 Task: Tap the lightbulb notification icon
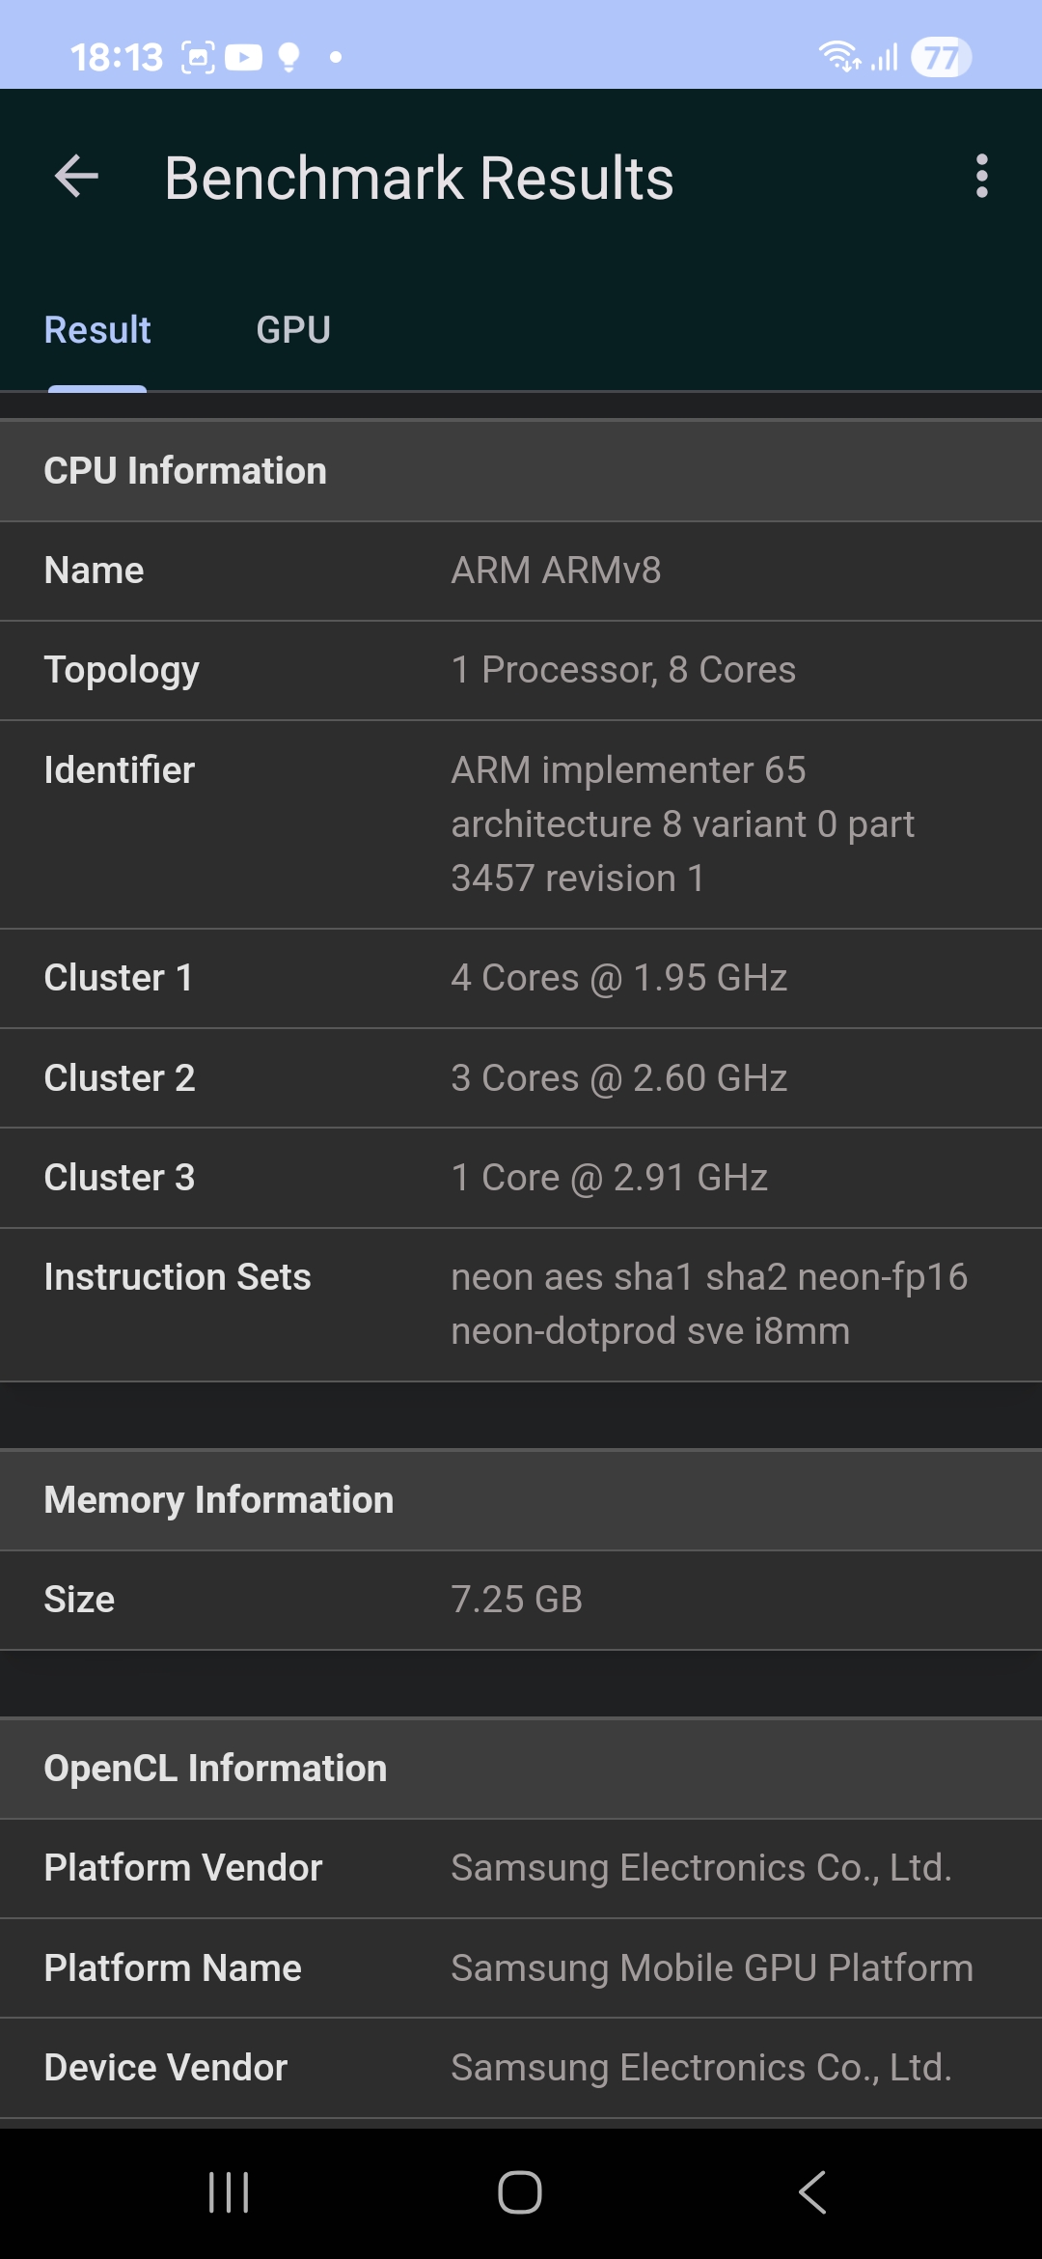[288, 58]
